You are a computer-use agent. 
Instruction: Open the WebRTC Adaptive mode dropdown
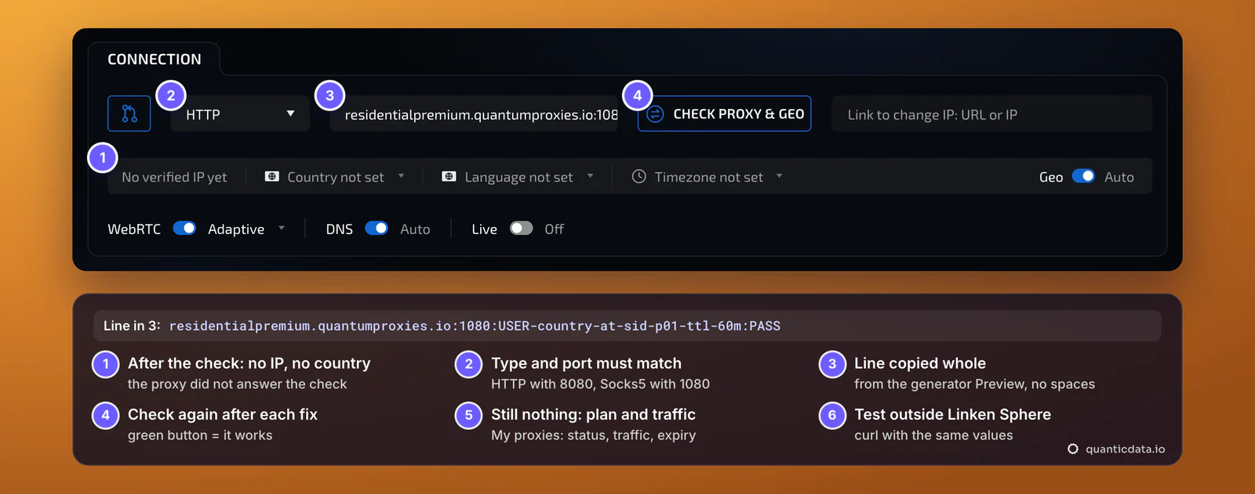[246, 229]
